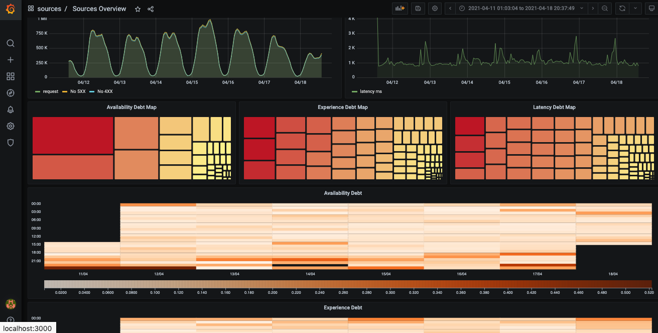Screen dimensions: 658x333
Task: Click the sources folder breadcrumb link
Action: (x=49, y=9)
